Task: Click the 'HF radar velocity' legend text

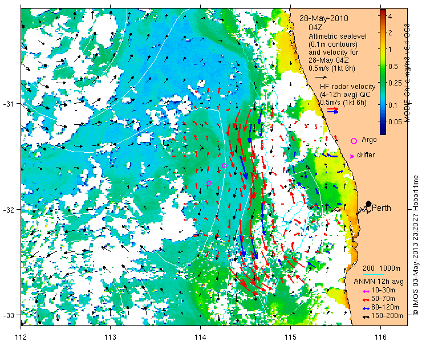Action: tap(347, 87)
